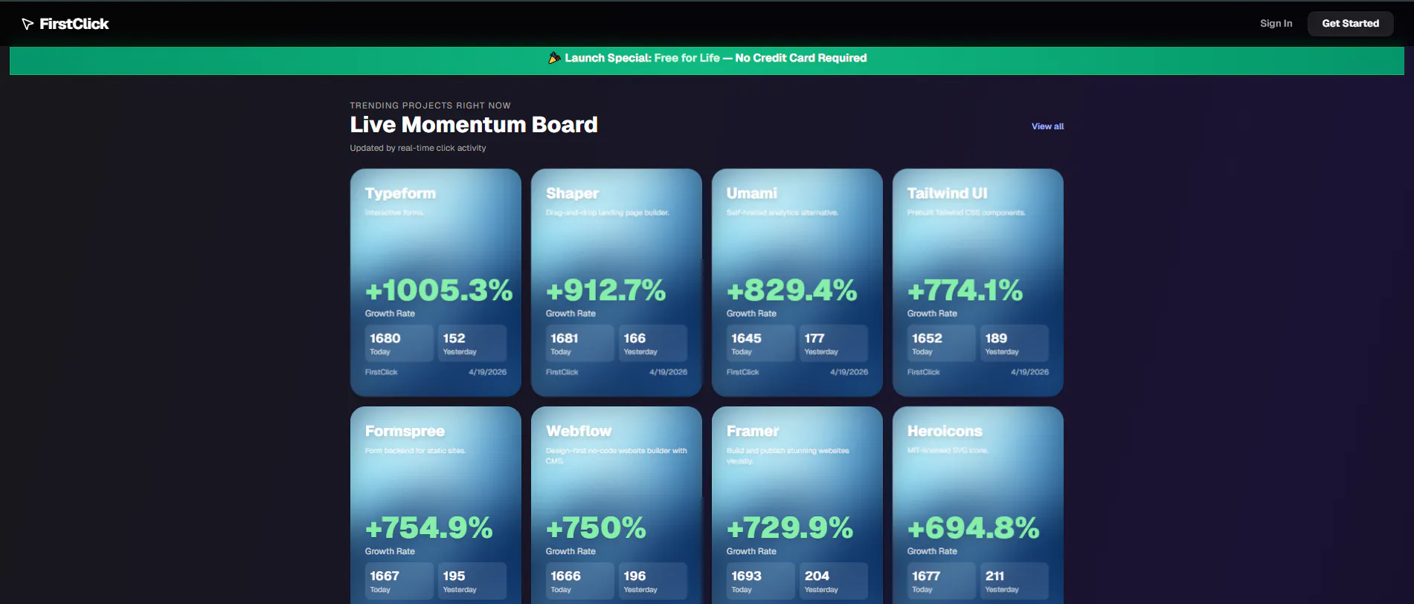This screenshot has width=1414, height=604.
Task: Click the 'Interactive forms.' description on Typeform
Action: (394, 212)
